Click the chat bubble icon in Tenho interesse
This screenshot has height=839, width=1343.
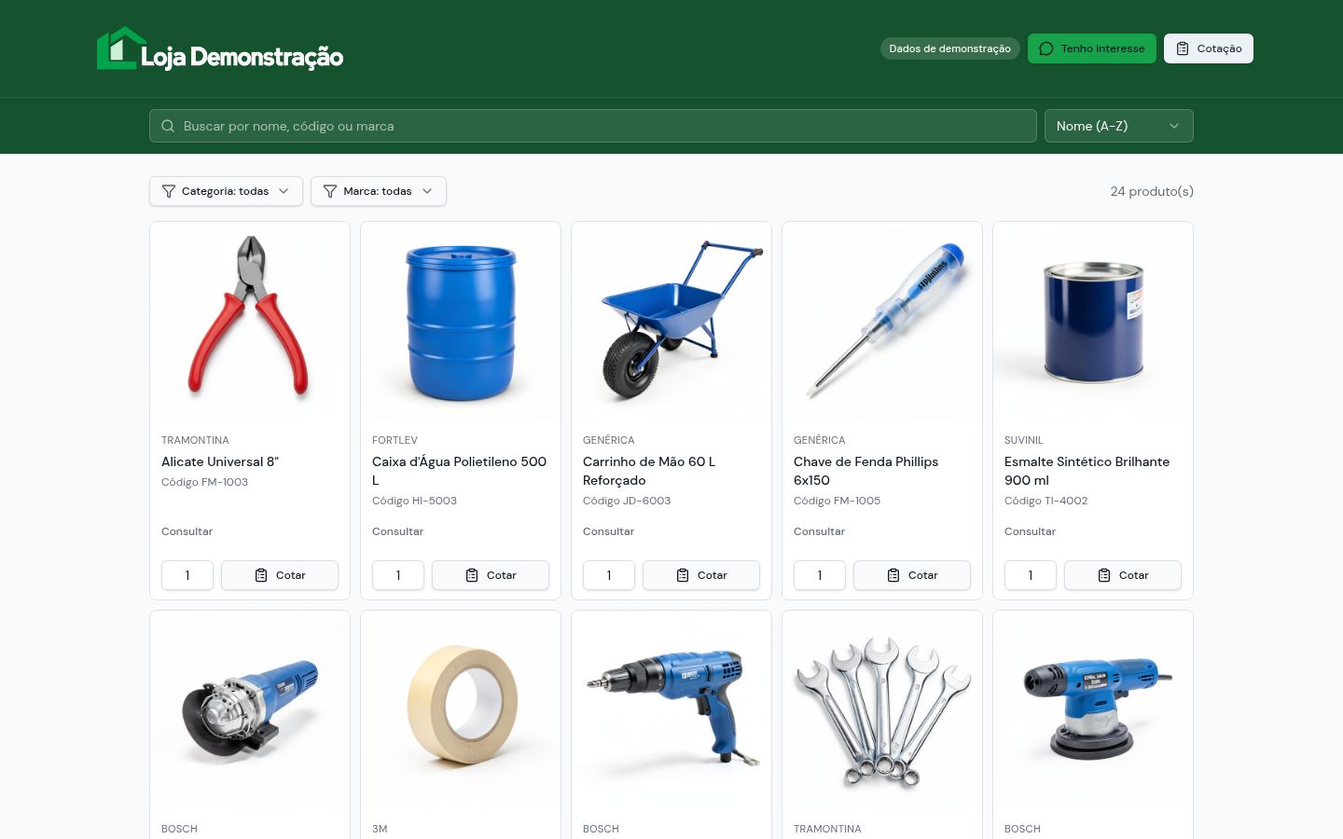(1046, 48)
